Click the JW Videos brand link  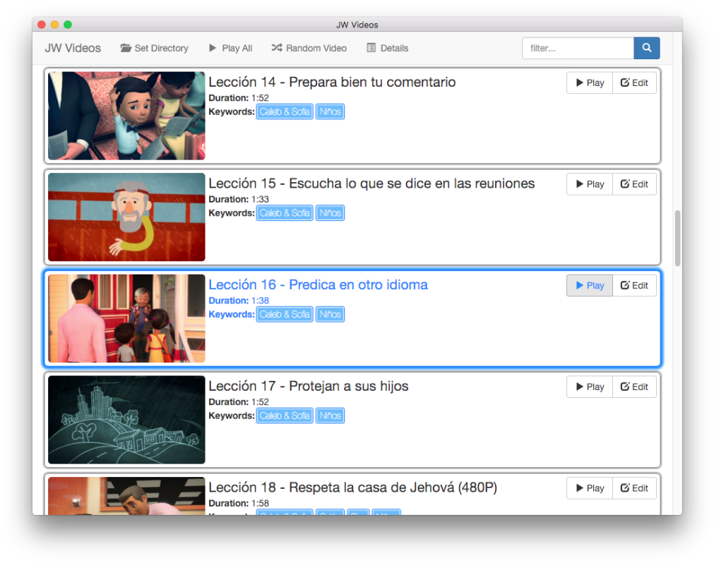[73, 48]
